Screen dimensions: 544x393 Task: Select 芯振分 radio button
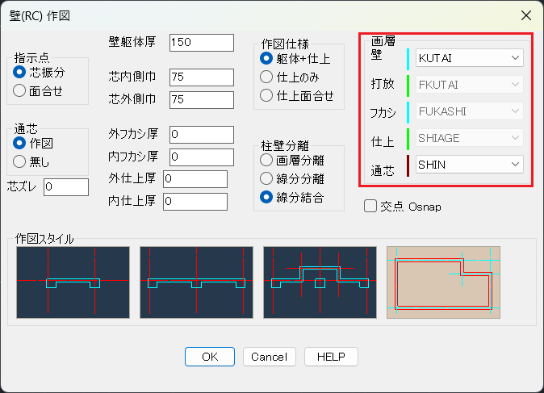[x=19, y=72]
